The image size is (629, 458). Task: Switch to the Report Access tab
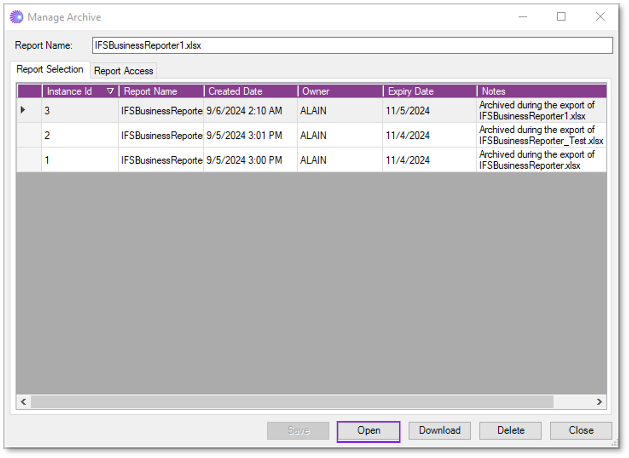pyautogui.click(x=123, y=70)
